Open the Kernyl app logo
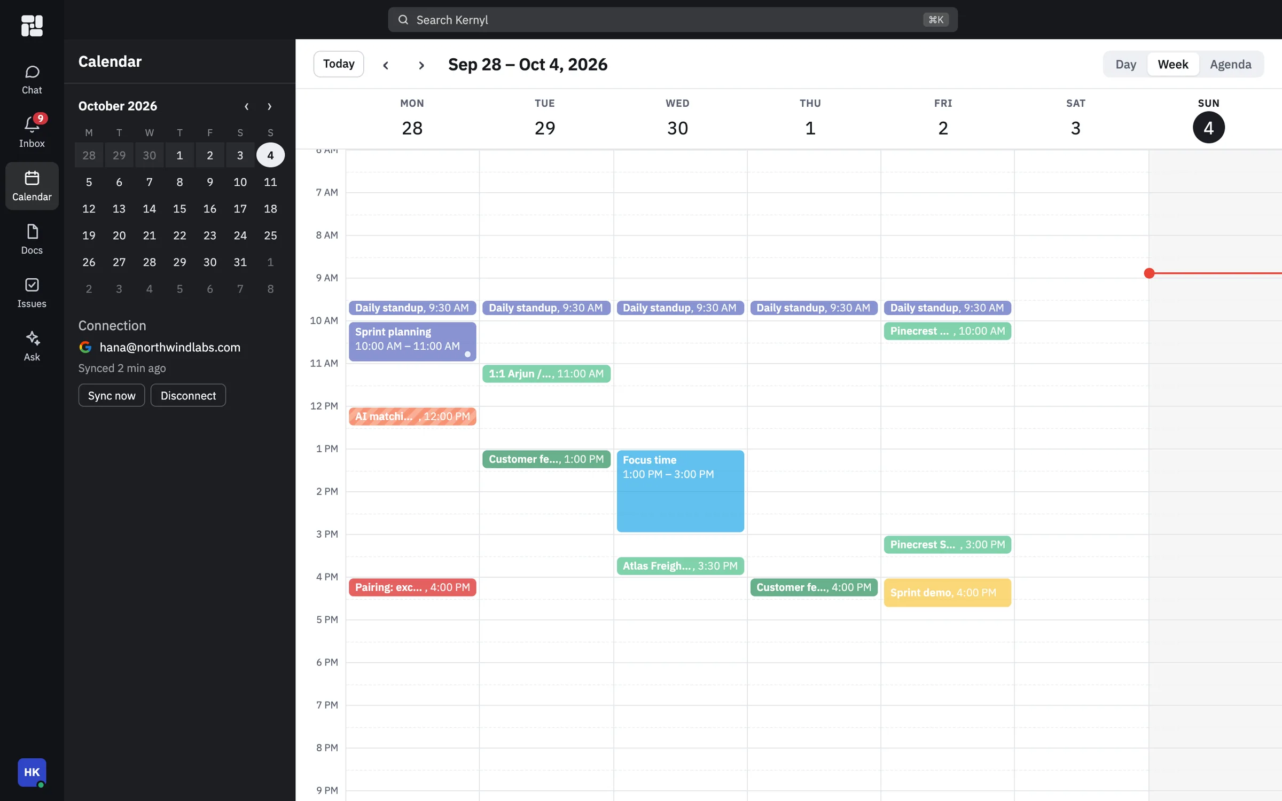1282x801 pixels. [32, 25]
